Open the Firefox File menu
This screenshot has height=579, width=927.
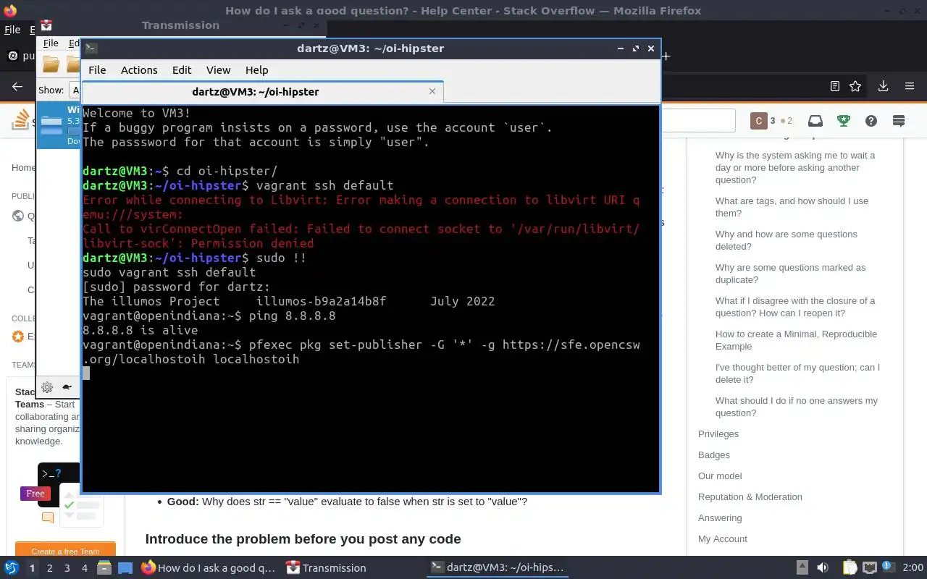[x=12, y=30]
